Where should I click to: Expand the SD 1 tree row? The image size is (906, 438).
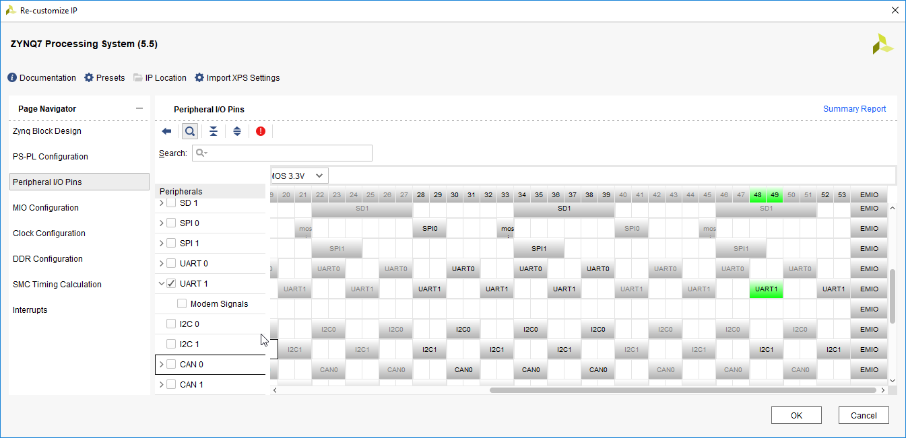pyautogui.click(x=161, y=203)
